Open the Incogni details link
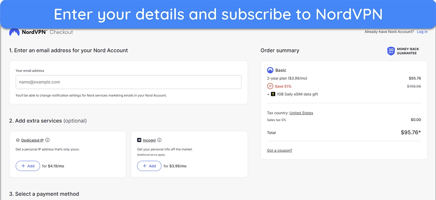This screenshot has height=200, width=436. coord(149,140)
